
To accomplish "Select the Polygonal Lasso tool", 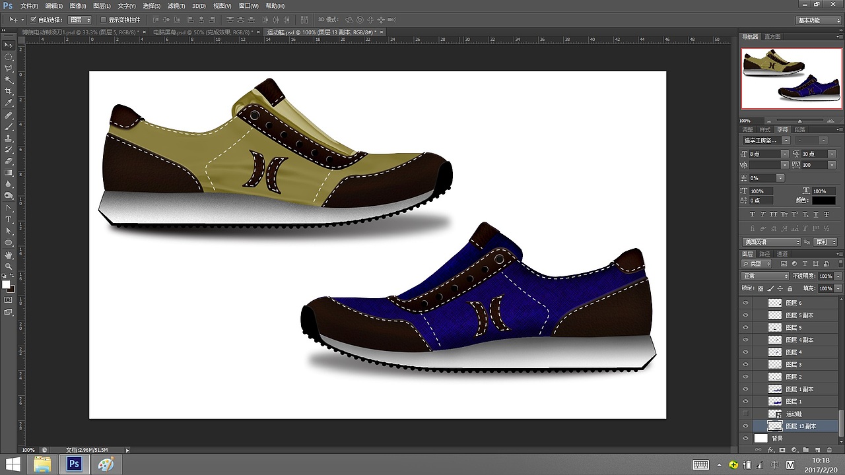I will tap(9, 69).
